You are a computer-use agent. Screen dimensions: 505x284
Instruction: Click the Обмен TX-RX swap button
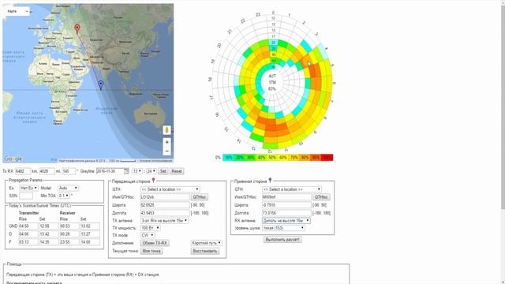155,243
